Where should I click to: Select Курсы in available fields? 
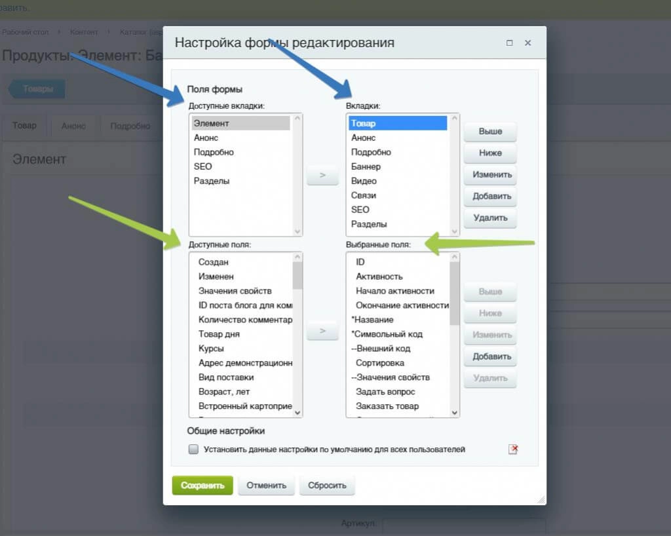(x=242, y=349)
